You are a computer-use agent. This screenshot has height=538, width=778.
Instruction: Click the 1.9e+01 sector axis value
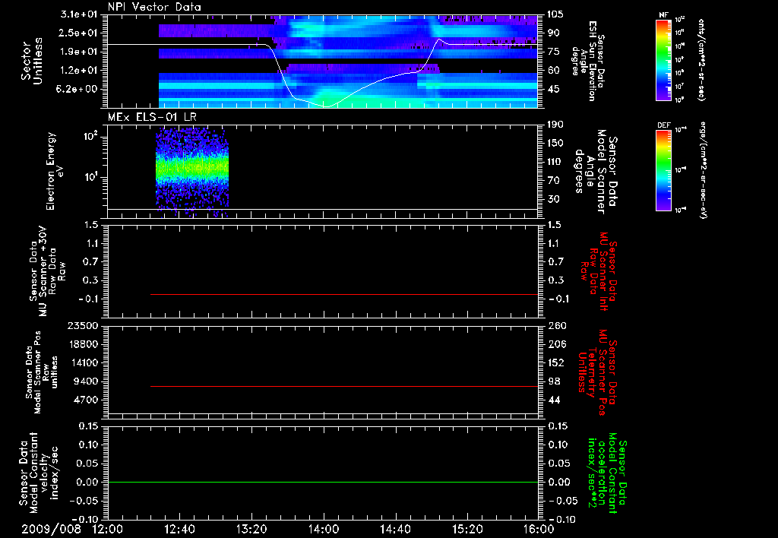click(79, 52)
